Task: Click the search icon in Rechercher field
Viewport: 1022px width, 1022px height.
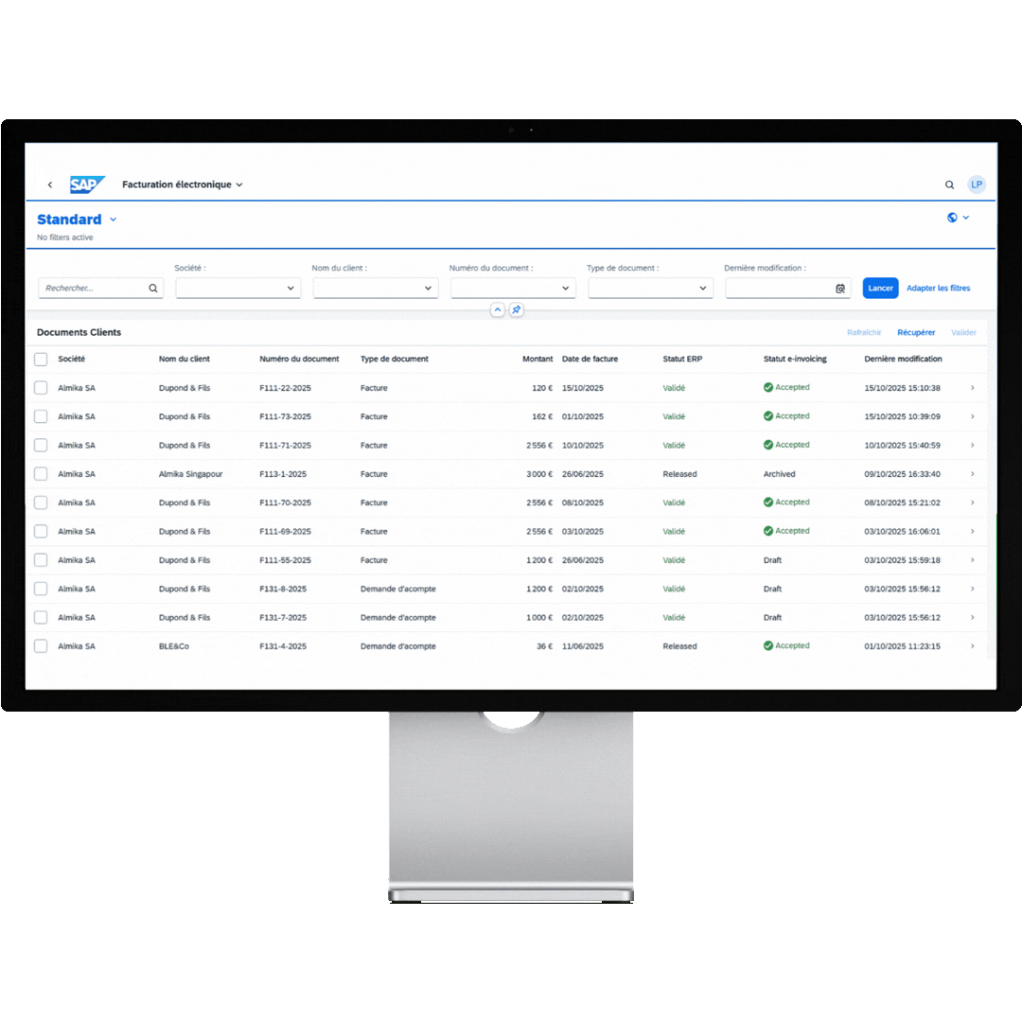Action: (x=153, y=288)
